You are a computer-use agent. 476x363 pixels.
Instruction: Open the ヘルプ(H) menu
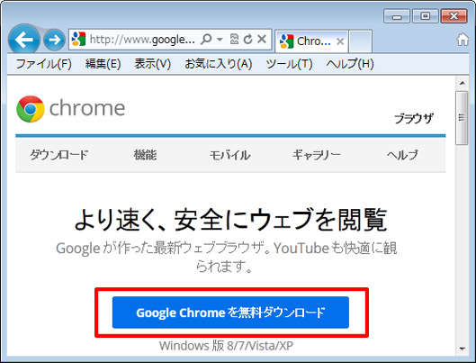pos(350,64)
